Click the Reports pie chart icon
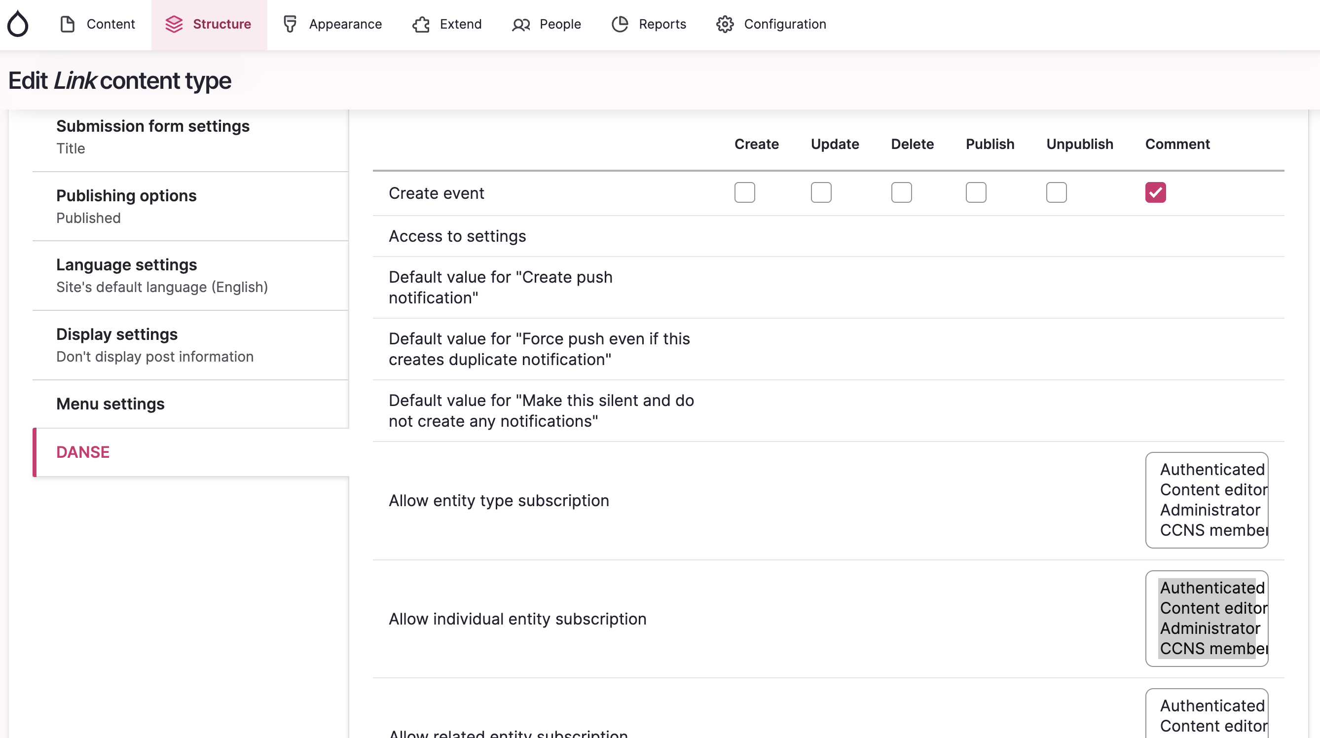This screenshot has height=738, width=1320. tap(620, 24)
